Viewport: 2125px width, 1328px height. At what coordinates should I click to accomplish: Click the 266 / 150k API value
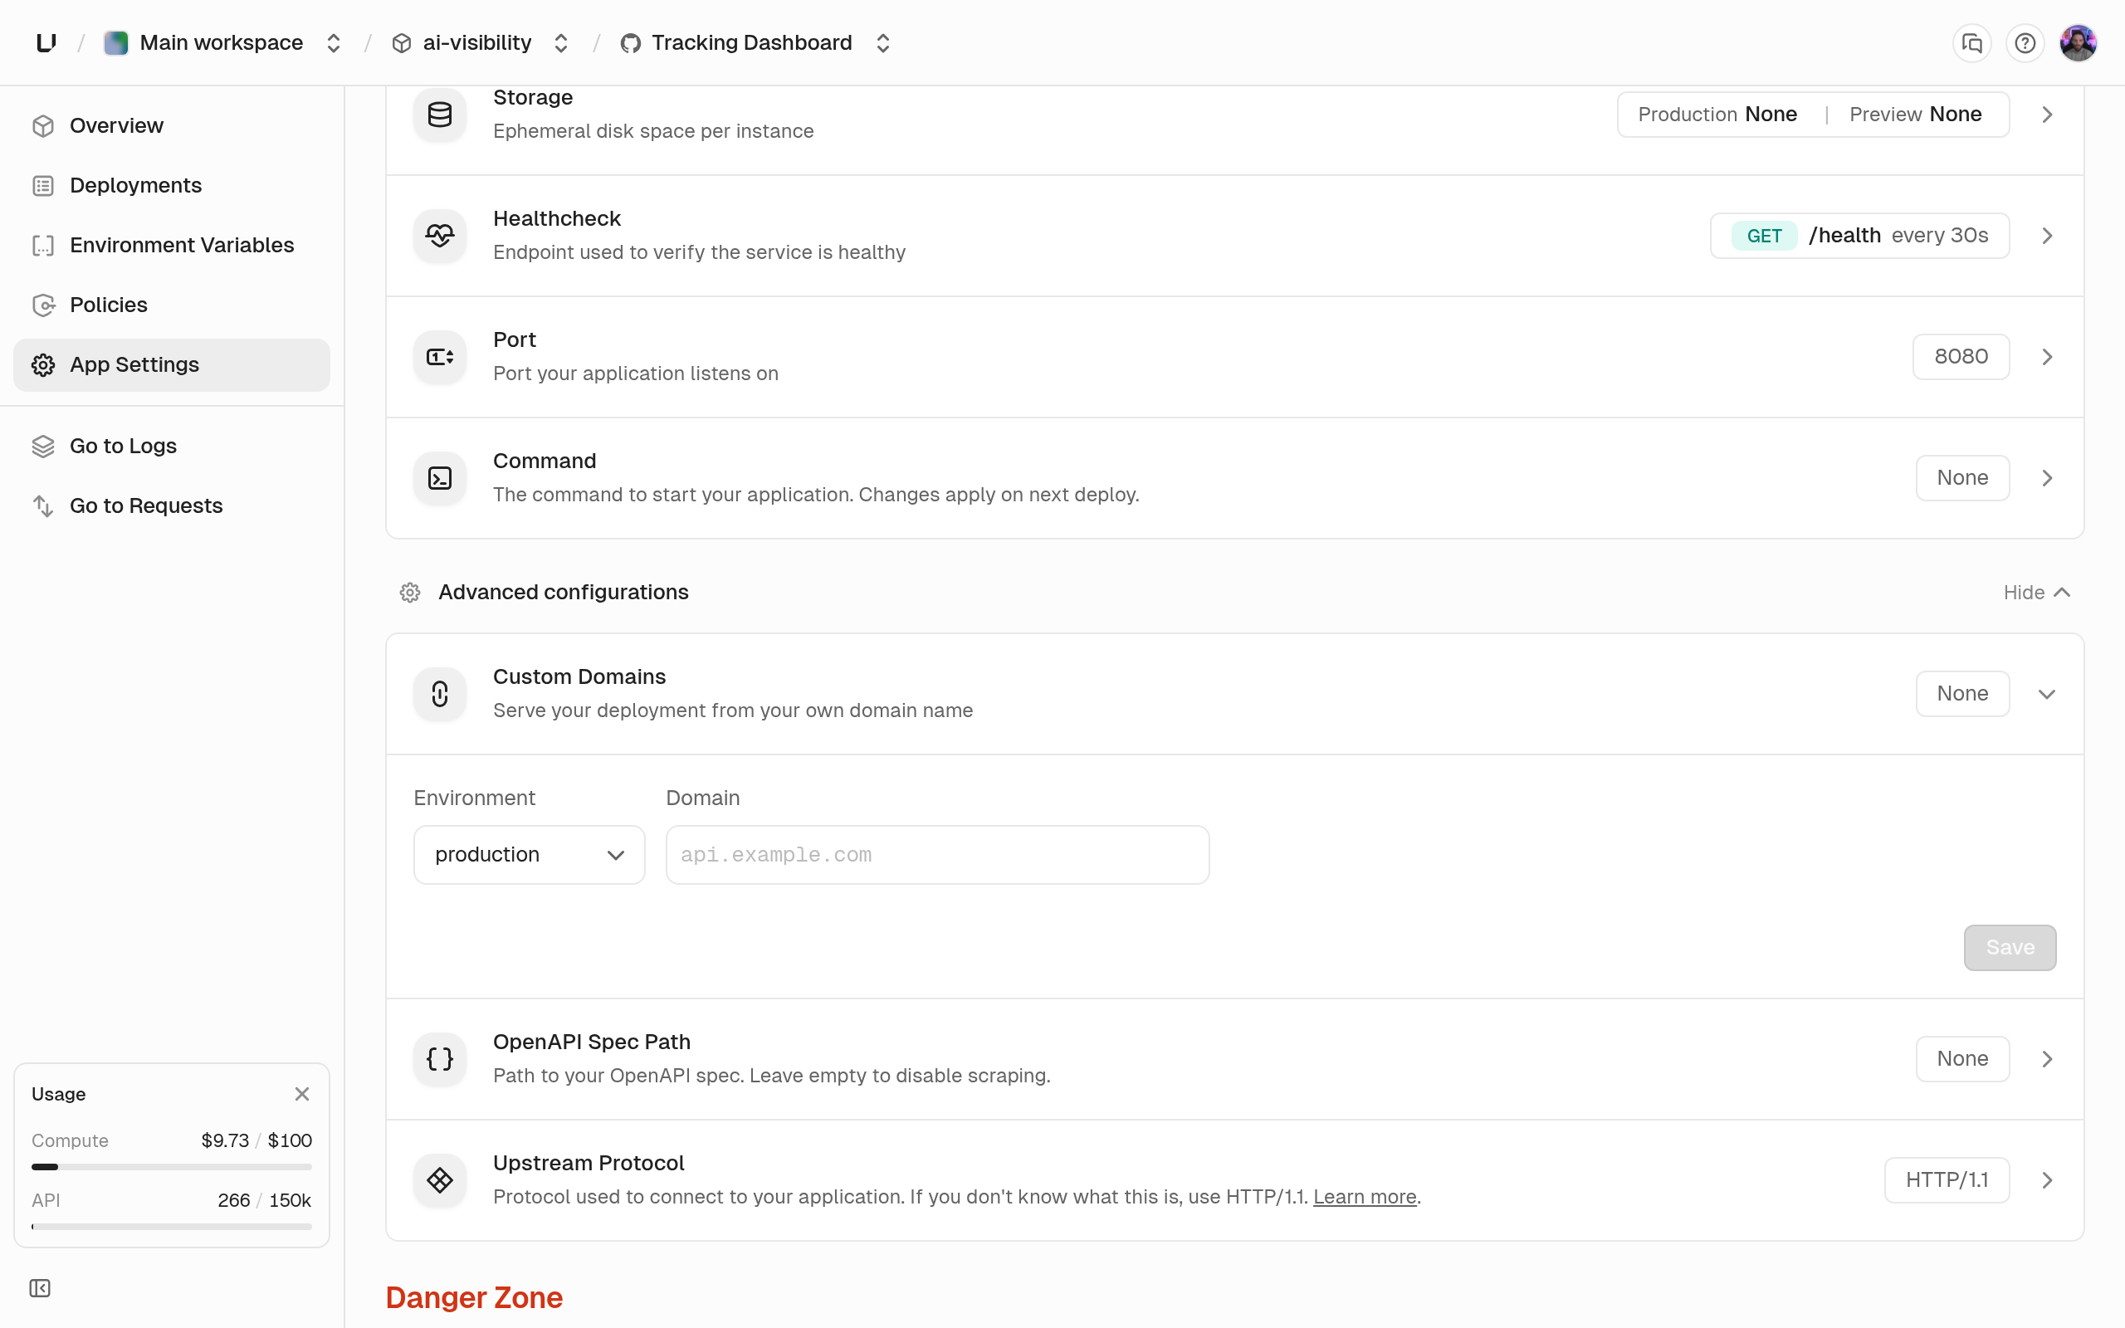coord(264,1201)
